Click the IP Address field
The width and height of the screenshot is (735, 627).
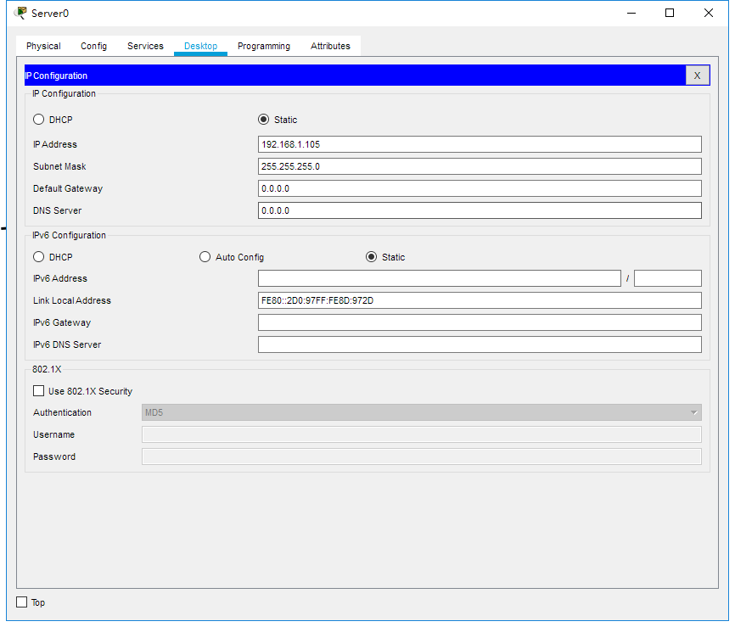point(480,144)
